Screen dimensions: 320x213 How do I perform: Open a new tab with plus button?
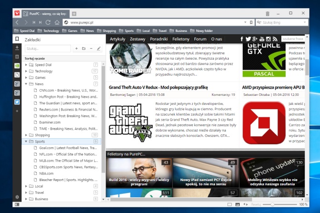[x=74, y=14]
